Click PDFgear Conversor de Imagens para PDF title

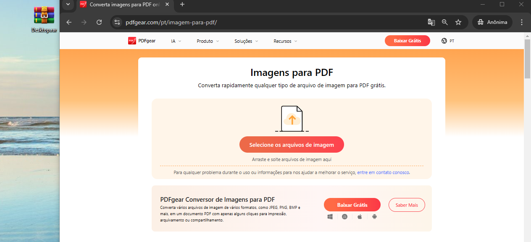(x=218, y=200)
